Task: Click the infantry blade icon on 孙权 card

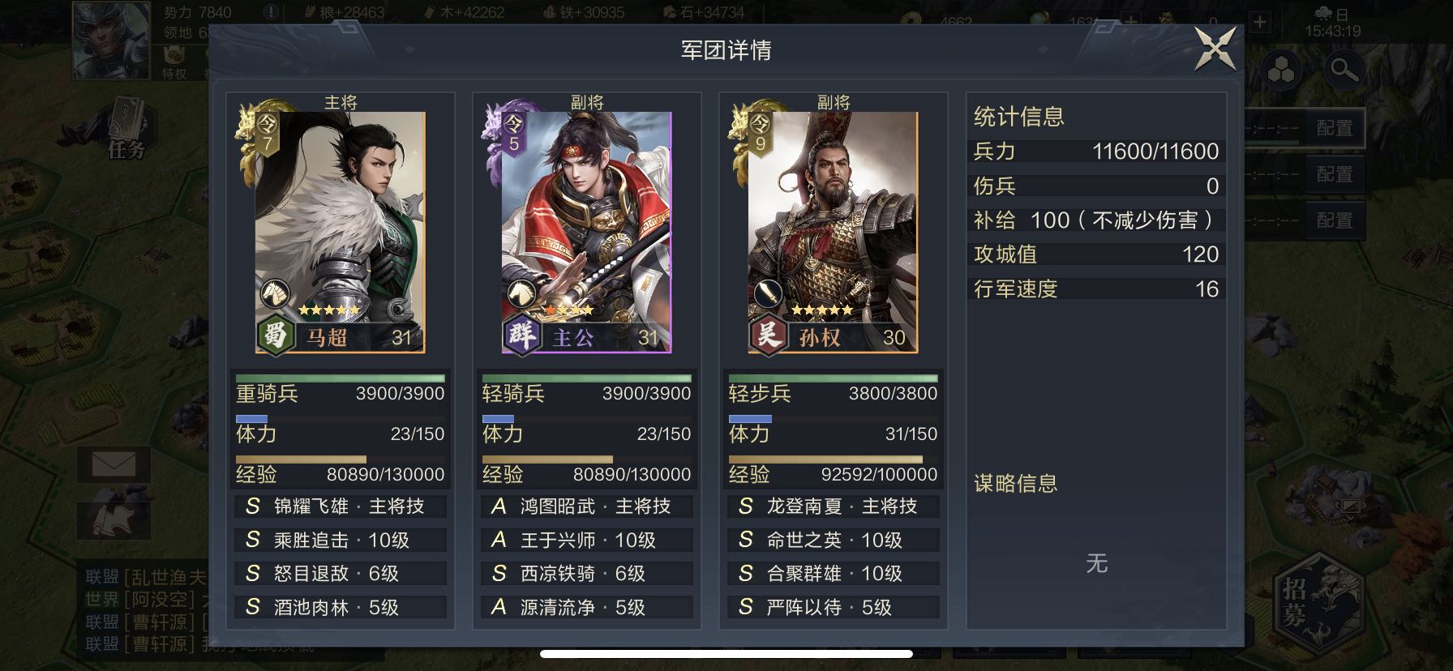Action: coord(768,293)
